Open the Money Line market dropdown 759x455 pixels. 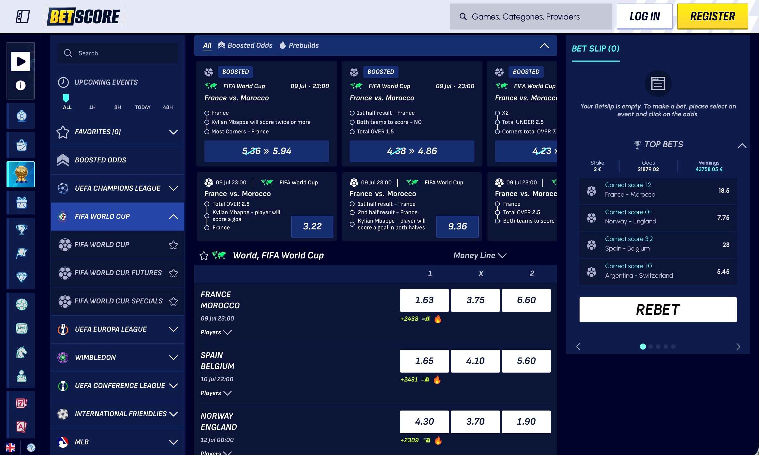tap(480, 255)
